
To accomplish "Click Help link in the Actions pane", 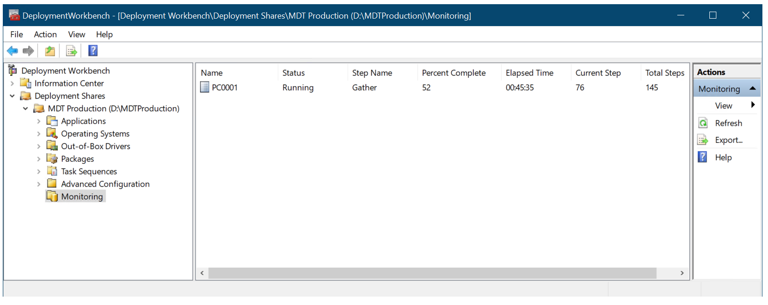I will (723, 157).
